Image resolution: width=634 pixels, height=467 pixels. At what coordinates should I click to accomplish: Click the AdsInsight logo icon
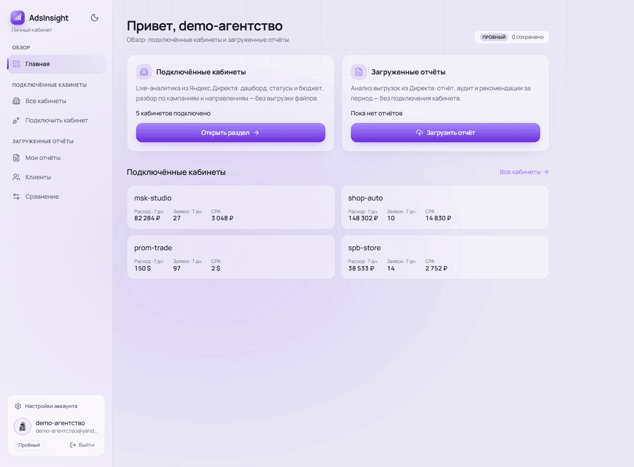pos(18,18)
